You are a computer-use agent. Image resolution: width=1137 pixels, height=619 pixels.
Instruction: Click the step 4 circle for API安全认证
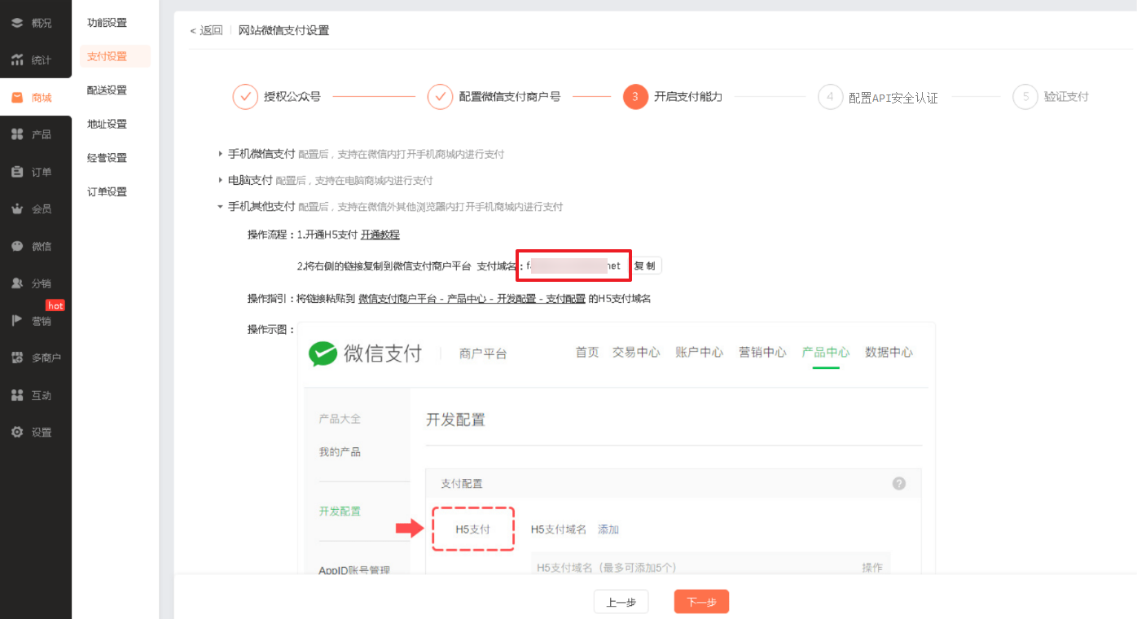(x=830, y=96)
